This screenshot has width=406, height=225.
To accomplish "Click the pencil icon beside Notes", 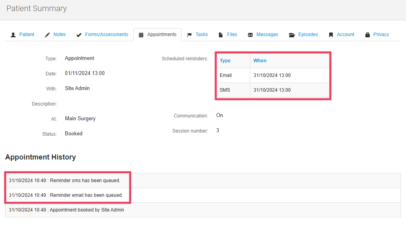I will point(47,35).
